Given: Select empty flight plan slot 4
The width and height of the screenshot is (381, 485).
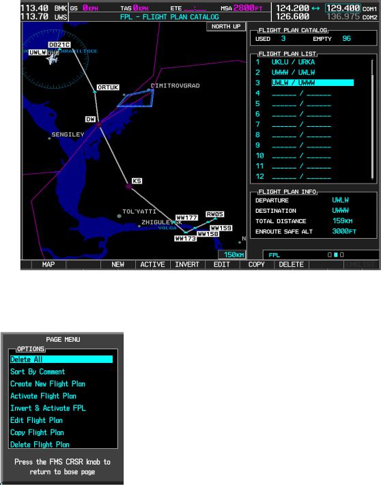Looking at the screenshot, I should [301, 93].
